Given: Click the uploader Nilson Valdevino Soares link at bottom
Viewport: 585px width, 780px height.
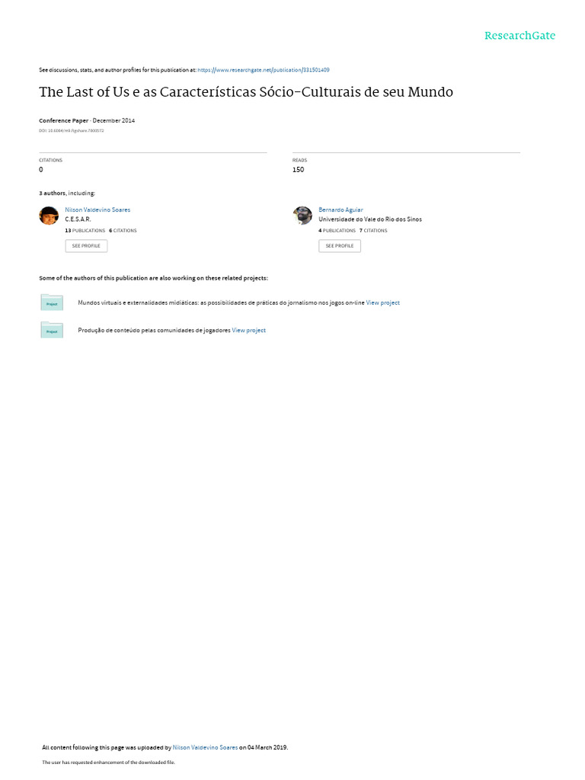Looking at the screenshot, I should tap(205, 747).
